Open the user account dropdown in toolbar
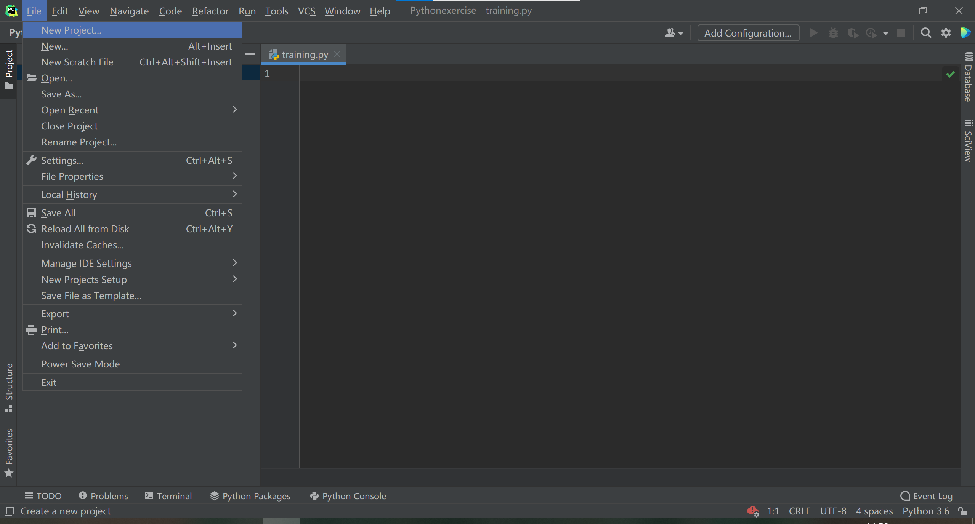Screen dimensions: 975x524 [x=674, y=33]
